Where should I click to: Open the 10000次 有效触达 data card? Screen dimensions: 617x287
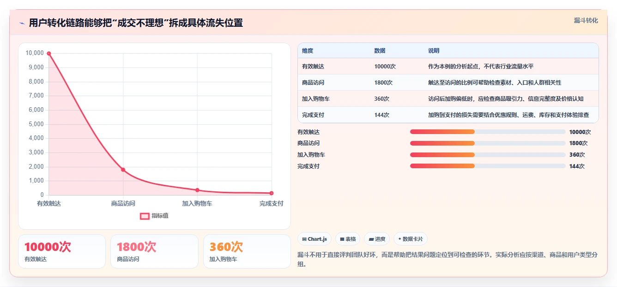click(x=62, y=251)
